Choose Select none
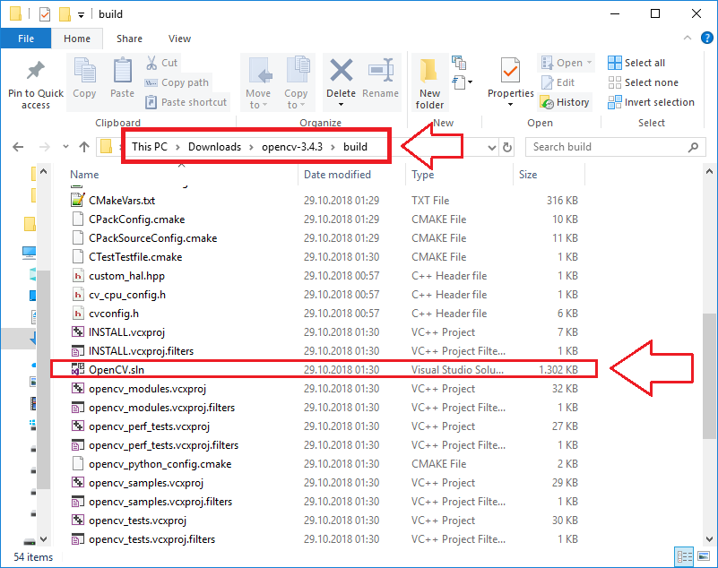 643,82
